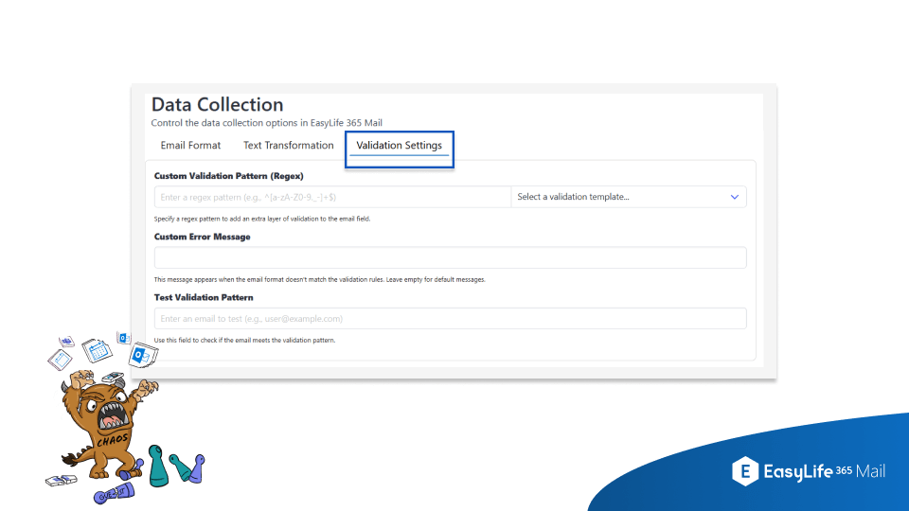Click the large Outlook icon near the panel corner
This screenshot has height=511, width=909.
[144, 356]
